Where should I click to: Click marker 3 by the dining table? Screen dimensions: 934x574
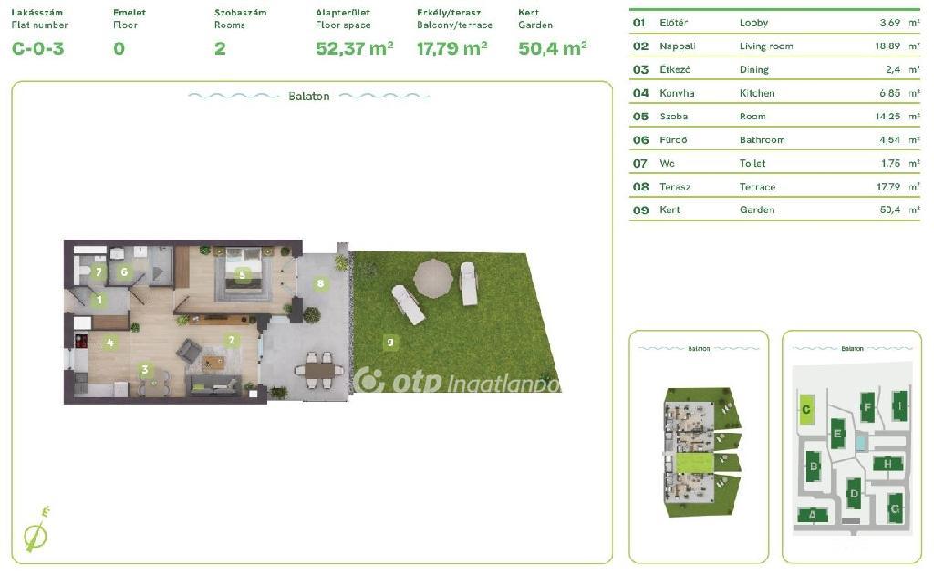pos(144,369)
